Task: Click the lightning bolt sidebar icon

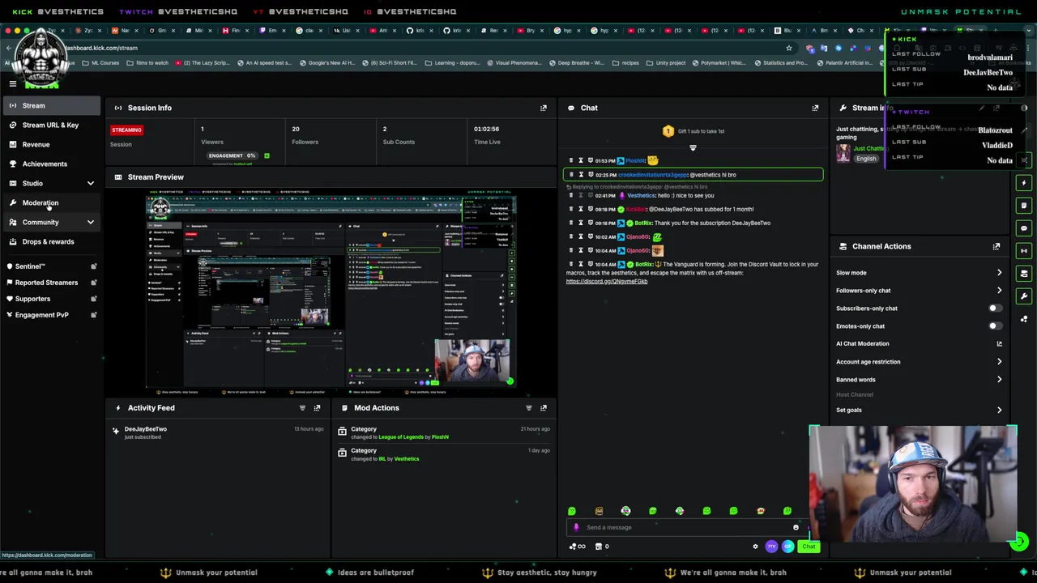Action: [1024, 183]
